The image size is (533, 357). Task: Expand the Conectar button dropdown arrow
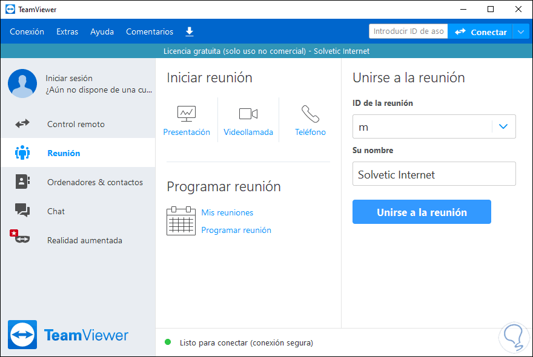[521, 32]
